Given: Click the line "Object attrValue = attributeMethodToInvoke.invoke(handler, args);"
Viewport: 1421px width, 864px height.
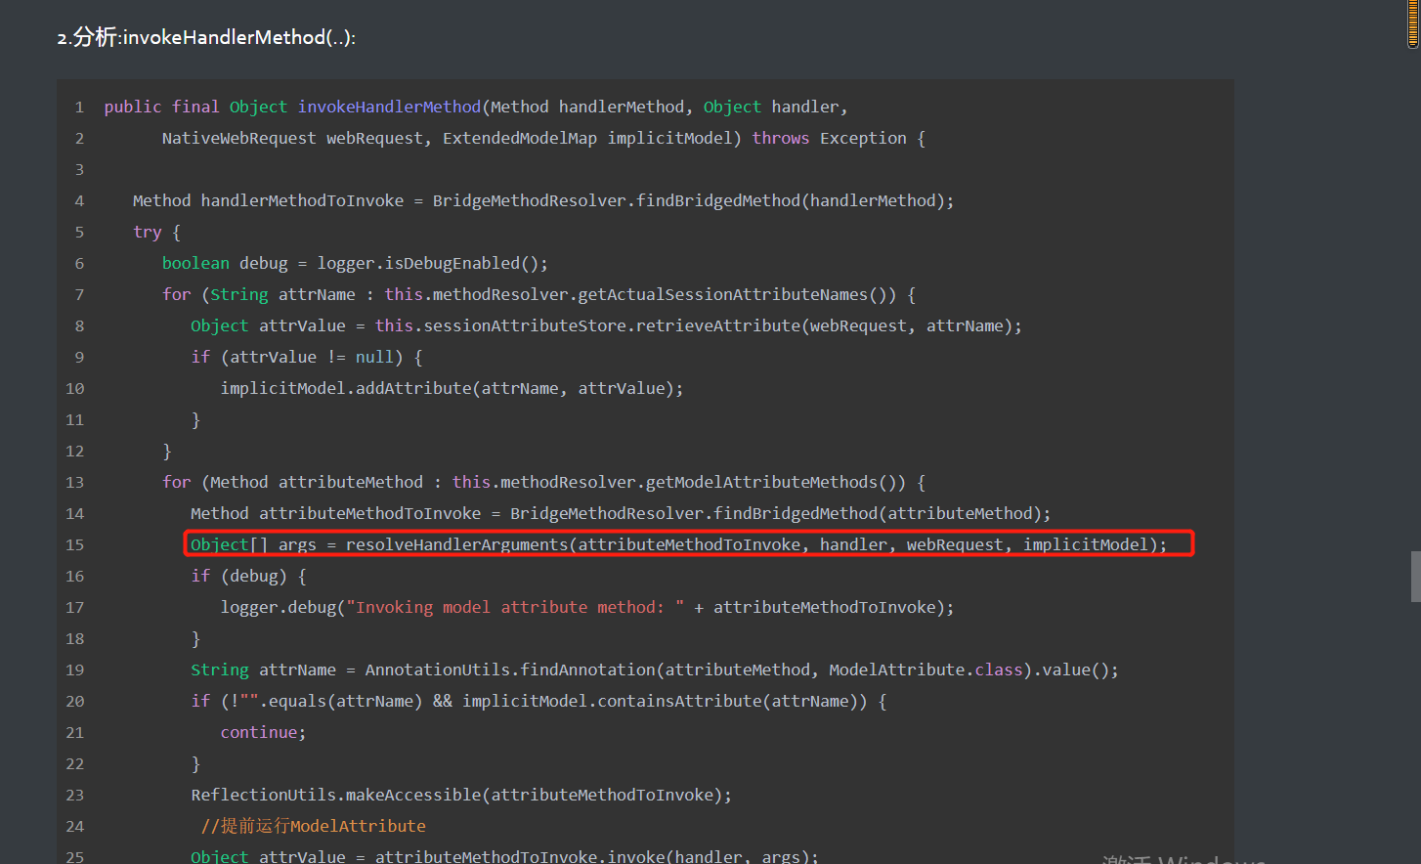Looking at the screenshot, I should point(504,856).
